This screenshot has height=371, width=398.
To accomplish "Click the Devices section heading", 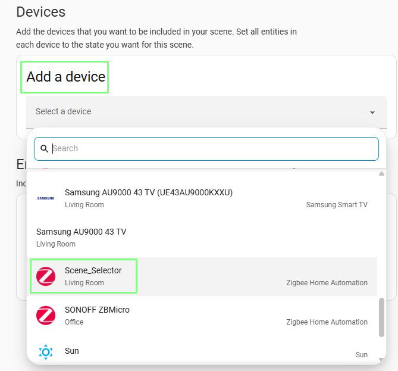I will [41, 12].
